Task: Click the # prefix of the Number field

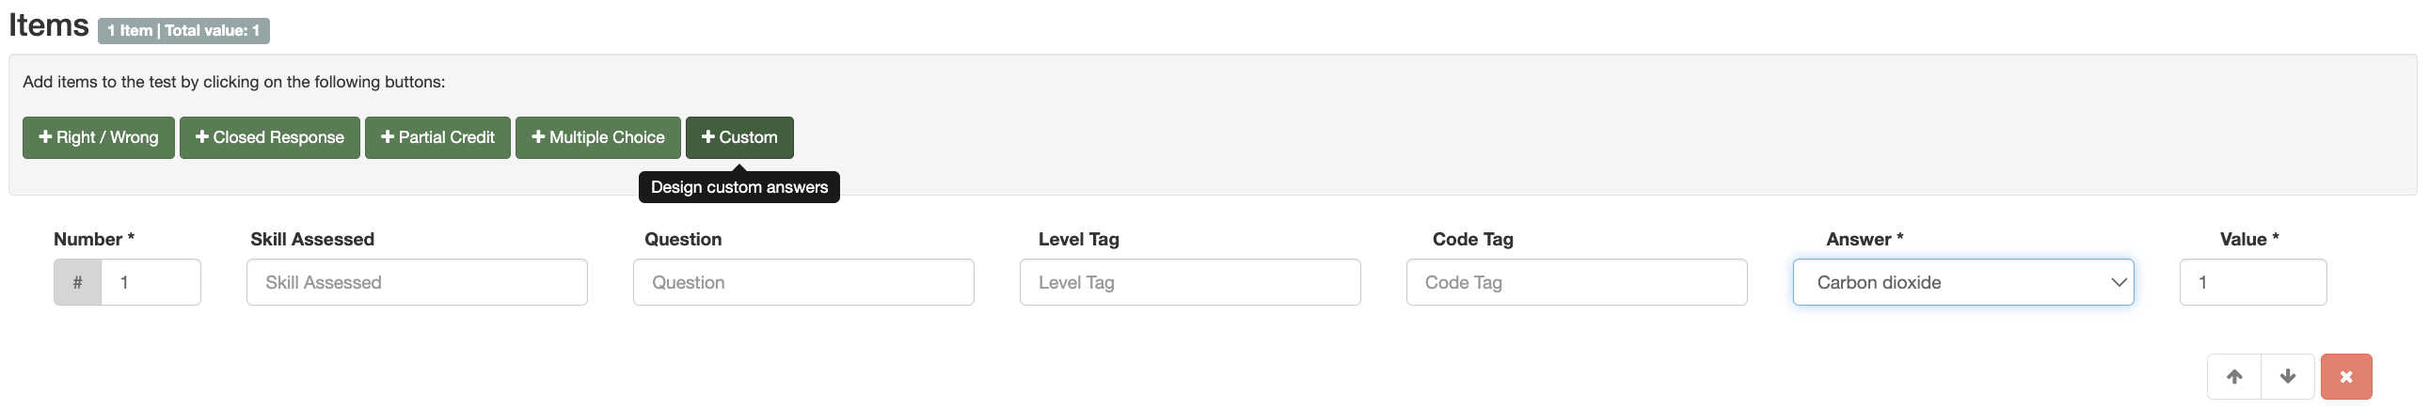Action: pos(77,283)
